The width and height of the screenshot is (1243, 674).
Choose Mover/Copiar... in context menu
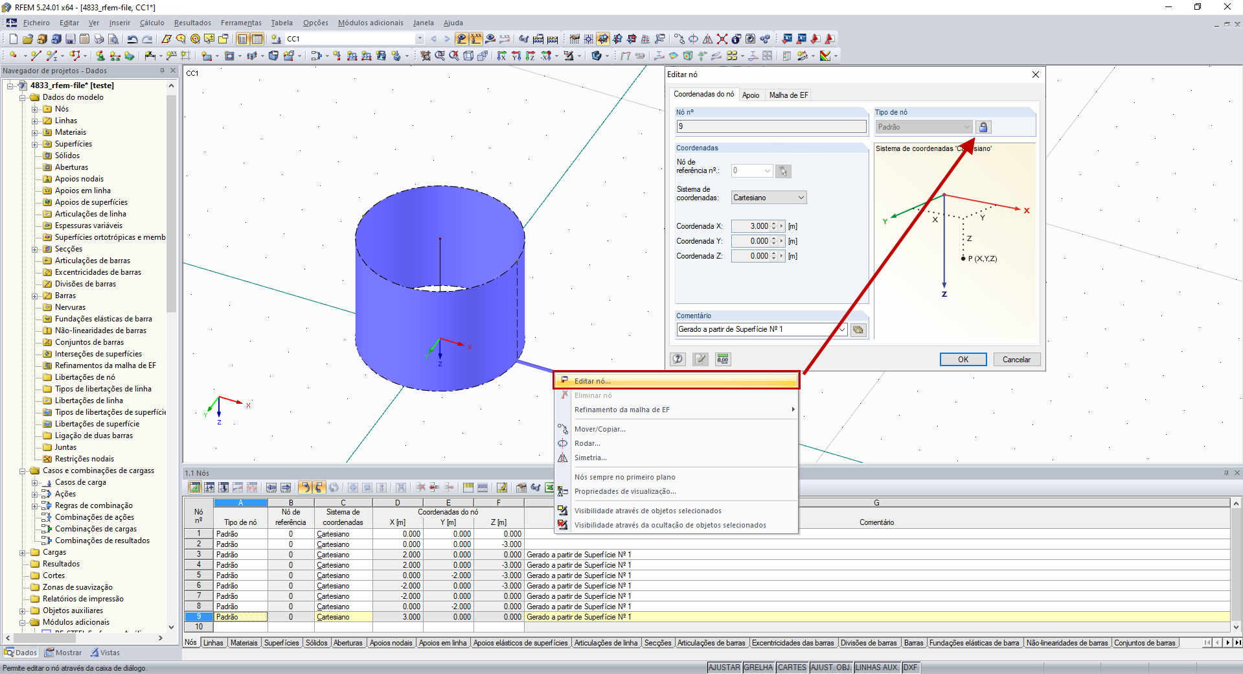coord(676,429)
